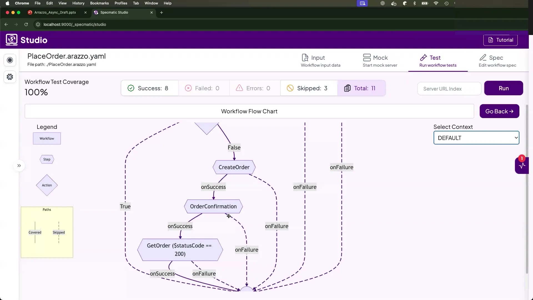Click Wi-Fi icon in menu bar

[436, 3]
